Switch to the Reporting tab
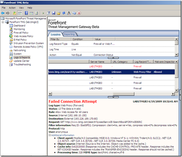The width and height of the screenshot is (182, 157). (x=69, y=34)
